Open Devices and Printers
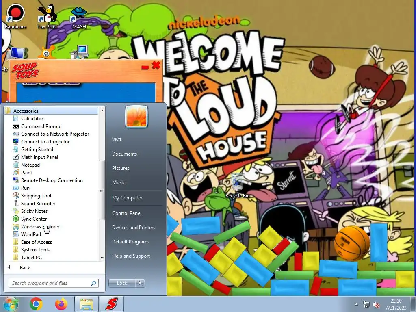Screen dimensions: 416x312 [133, 227]
